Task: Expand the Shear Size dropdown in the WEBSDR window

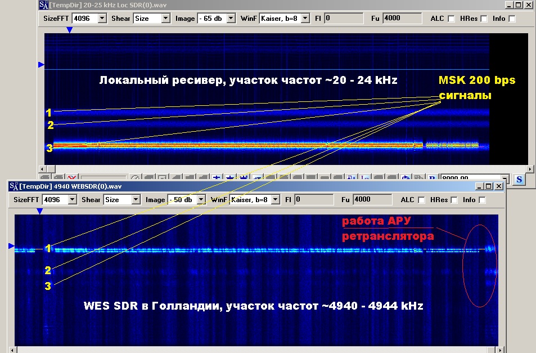Action: 136,199
